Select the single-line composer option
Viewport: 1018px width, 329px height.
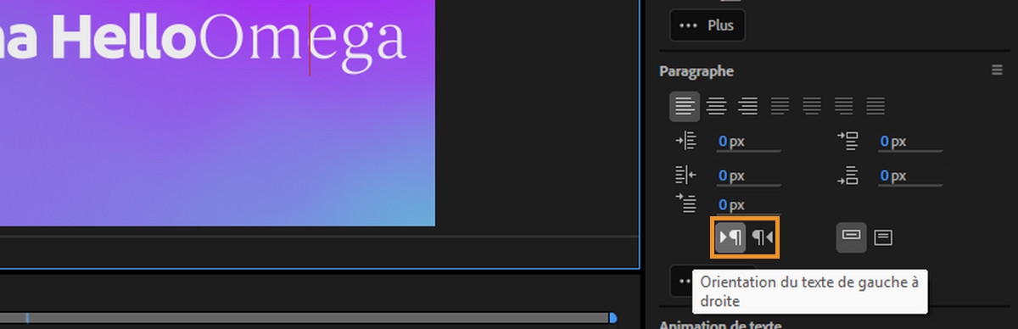click(x=852, y=237)
